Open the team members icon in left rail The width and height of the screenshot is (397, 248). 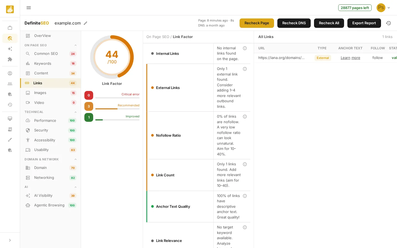click(x=10, y=84)
